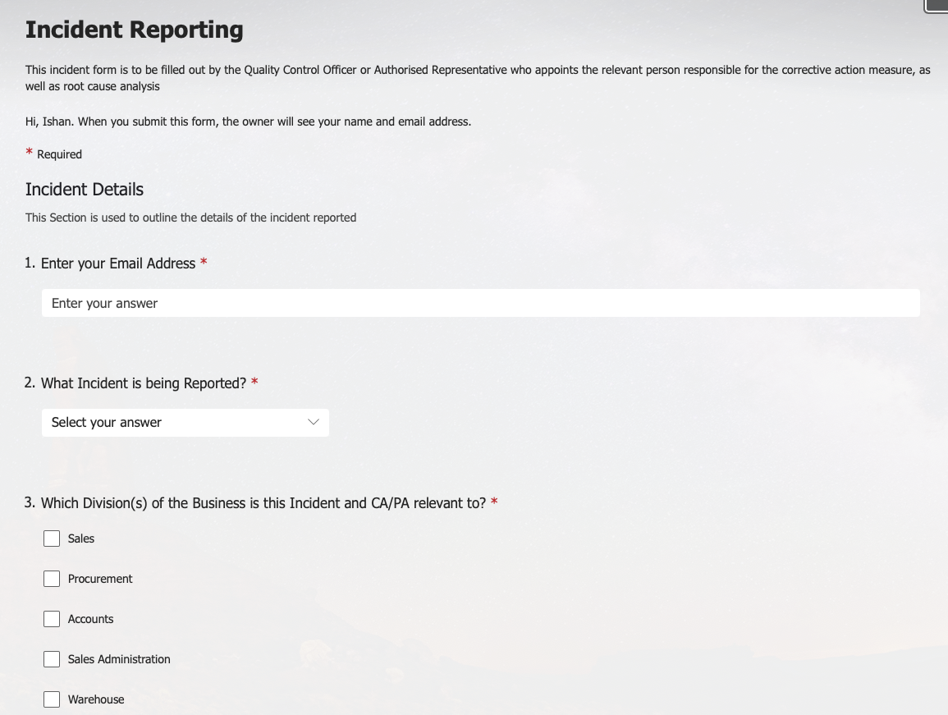Select the Sales Administration checkbox
This screenshot has height=715, width=948.
[x=52, y=659]
